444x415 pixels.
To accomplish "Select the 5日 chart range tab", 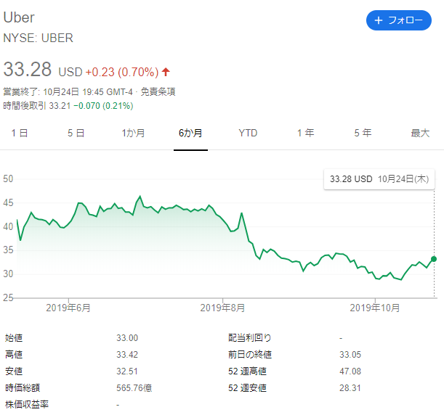I will click(76, 133).
